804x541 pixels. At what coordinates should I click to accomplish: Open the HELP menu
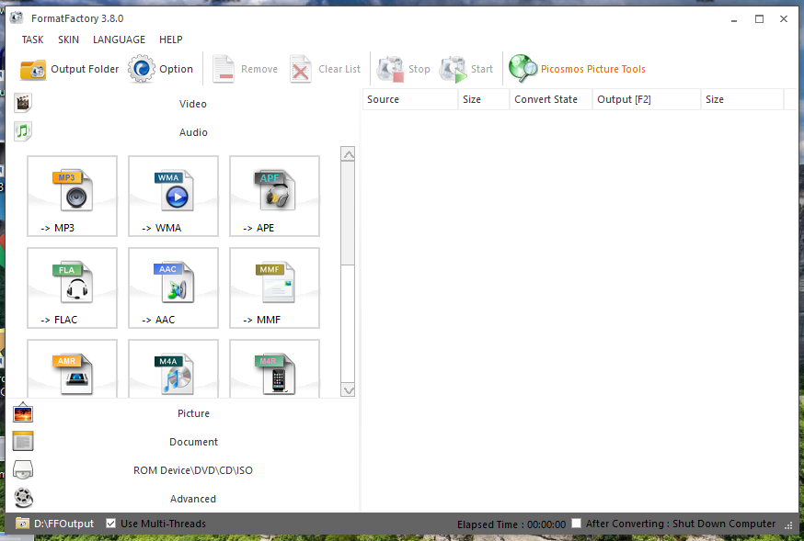click(x=171, y=39)
